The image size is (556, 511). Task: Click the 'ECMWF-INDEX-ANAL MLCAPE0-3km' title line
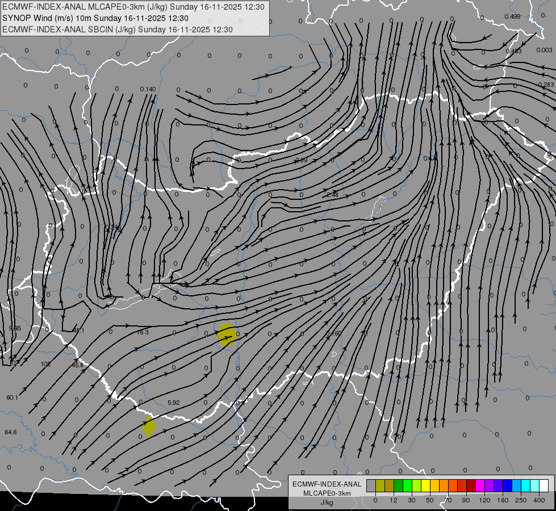pyautogui.click(x=133, y=7)
